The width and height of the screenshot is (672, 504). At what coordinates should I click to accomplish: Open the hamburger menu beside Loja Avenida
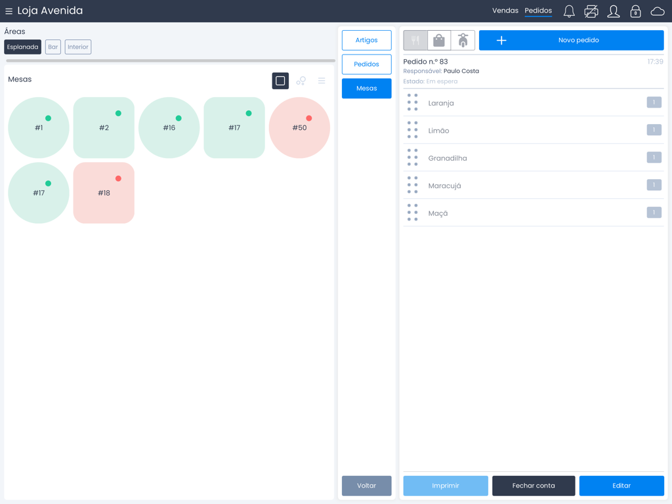tap(9, 11)
